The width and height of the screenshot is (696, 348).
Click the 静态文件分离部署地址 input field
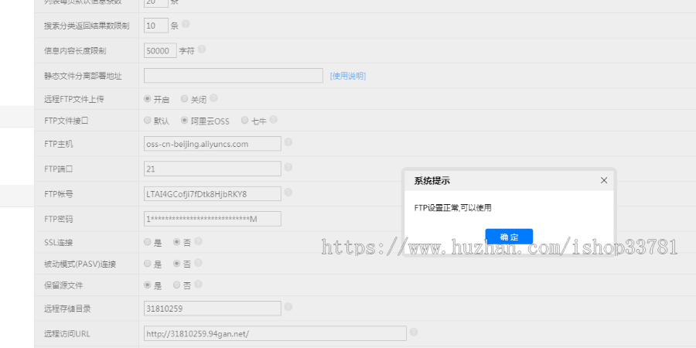pos(233,76)
